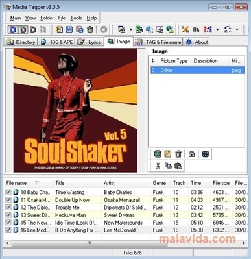Open the View menu
The width and height of the screenshot is (251, 259).
[x=30, y=18]
